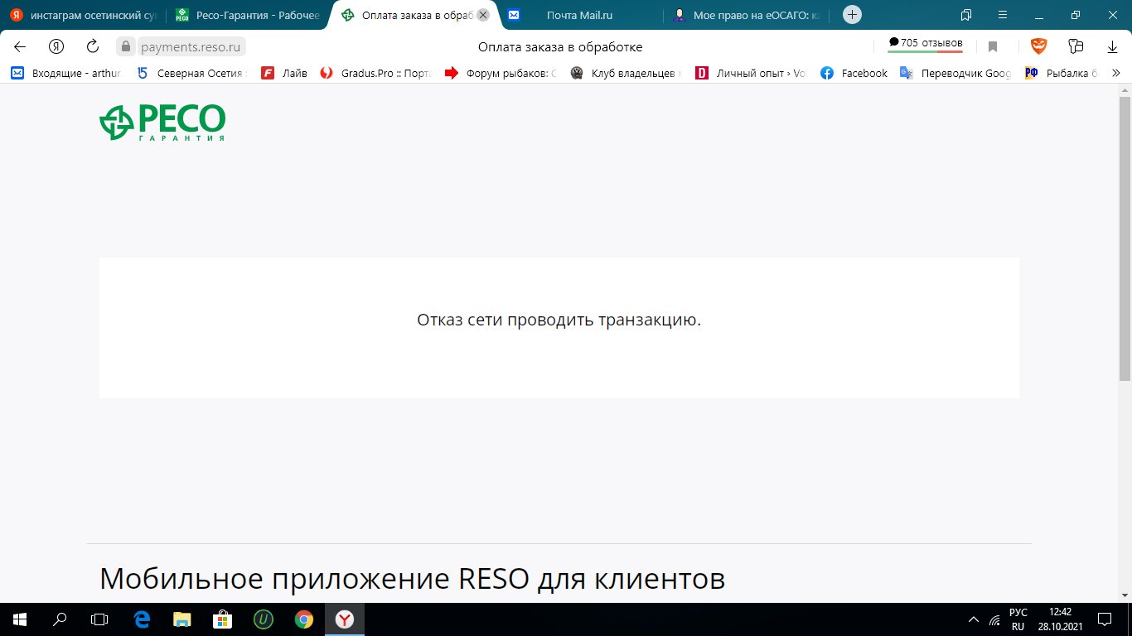Open the orange mask extension icon
This screenshot has width=1132, height=636.
(x=1038, y=46)
